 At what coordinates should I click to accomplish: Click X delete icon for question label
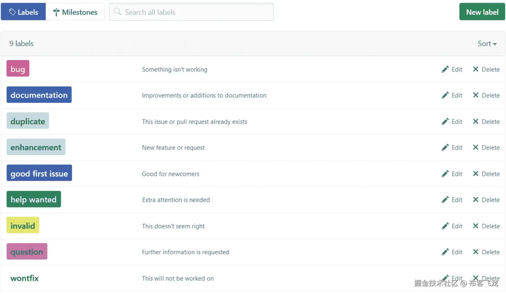475,252
